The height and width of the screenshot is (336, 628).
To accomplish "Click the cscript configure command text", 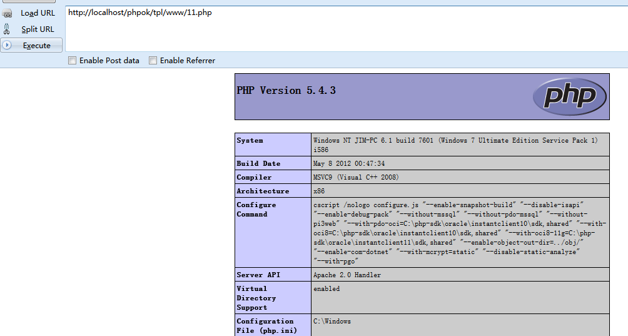I will point(459,233).
